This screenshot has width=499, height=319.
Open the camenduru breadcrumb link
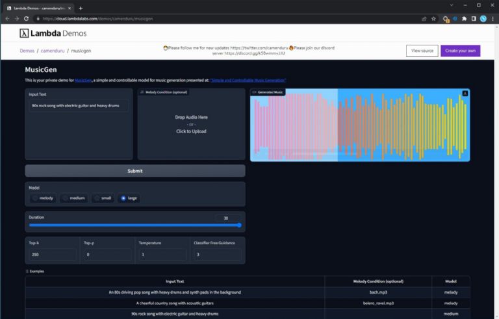53,51
